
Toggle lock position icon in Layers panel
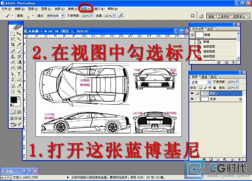[x=210, y=87]
